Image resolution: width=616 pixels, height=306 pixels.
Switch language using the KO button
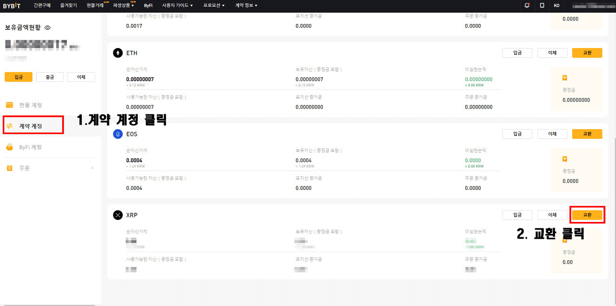click(x=556, y=5)
